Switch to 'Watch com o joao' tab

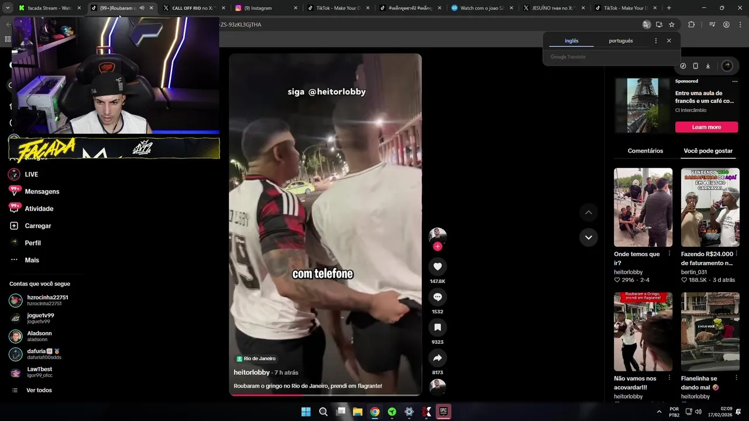(x=483, y=8)
